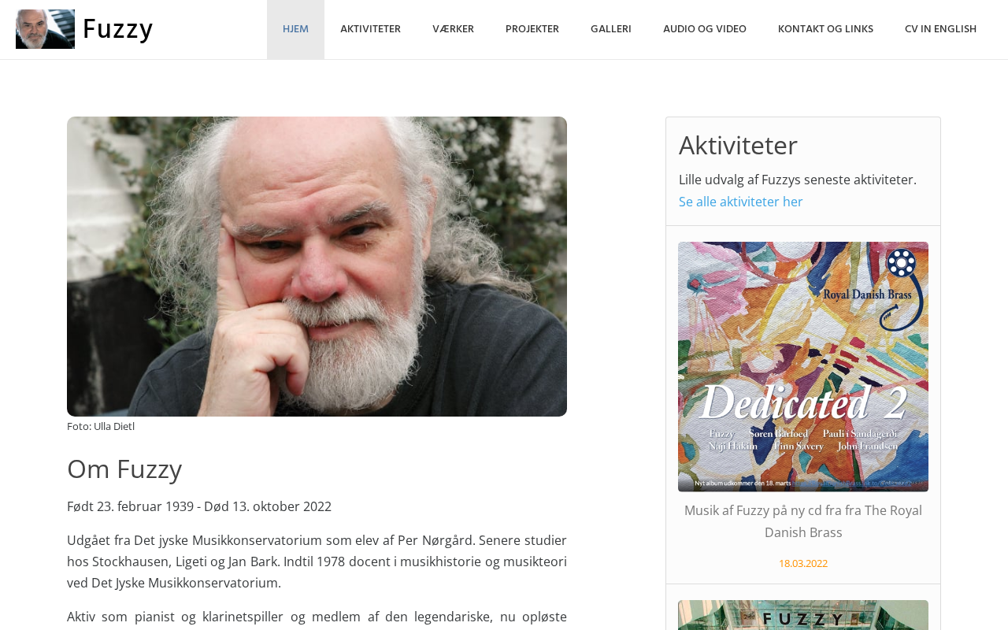Go to the VÆRKER page
The height and width of the screenshot is (630, 1008).
coord(453,29)
